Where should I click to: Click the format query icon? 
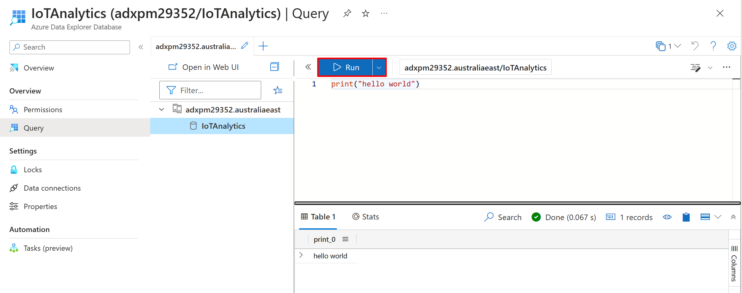click(695, 67)
